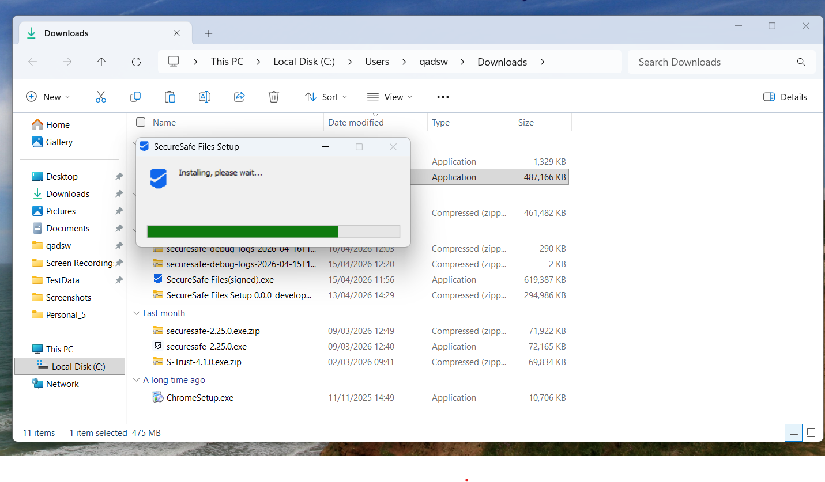Image resolution: width=825 pixels, height=482 pixels.
Task: Click the monitor icon in address bar
Action: 174,62
